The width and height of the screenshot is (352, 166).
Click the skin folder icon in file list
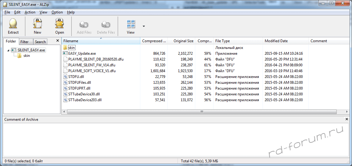pos(65,47)
